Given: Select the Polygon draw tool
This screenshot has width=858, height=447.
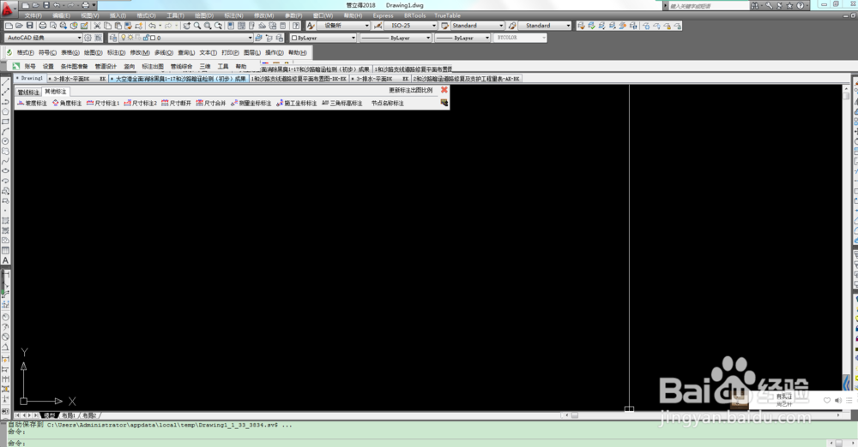Looking at the screenshot, I should pyautogui.click(x=5, y=111).
